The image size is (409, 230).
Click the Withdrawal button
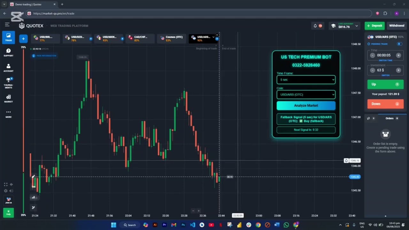coord(397,26)
